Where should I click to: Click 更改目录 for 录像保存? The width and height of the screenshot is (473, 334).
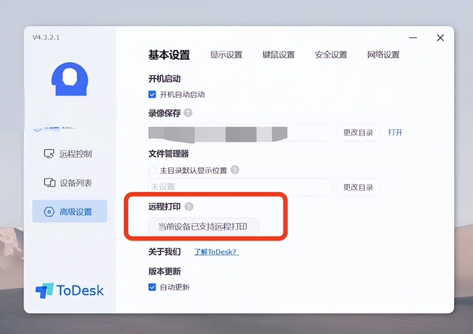358,132
